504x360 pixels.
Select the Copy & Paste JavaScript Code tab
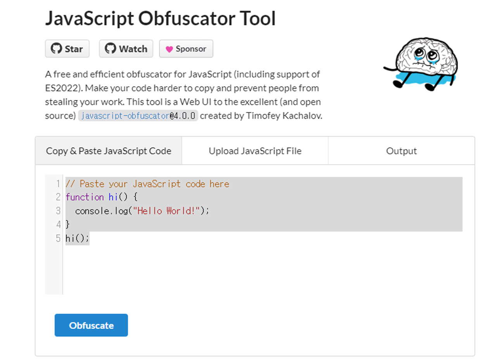(109, 151)
